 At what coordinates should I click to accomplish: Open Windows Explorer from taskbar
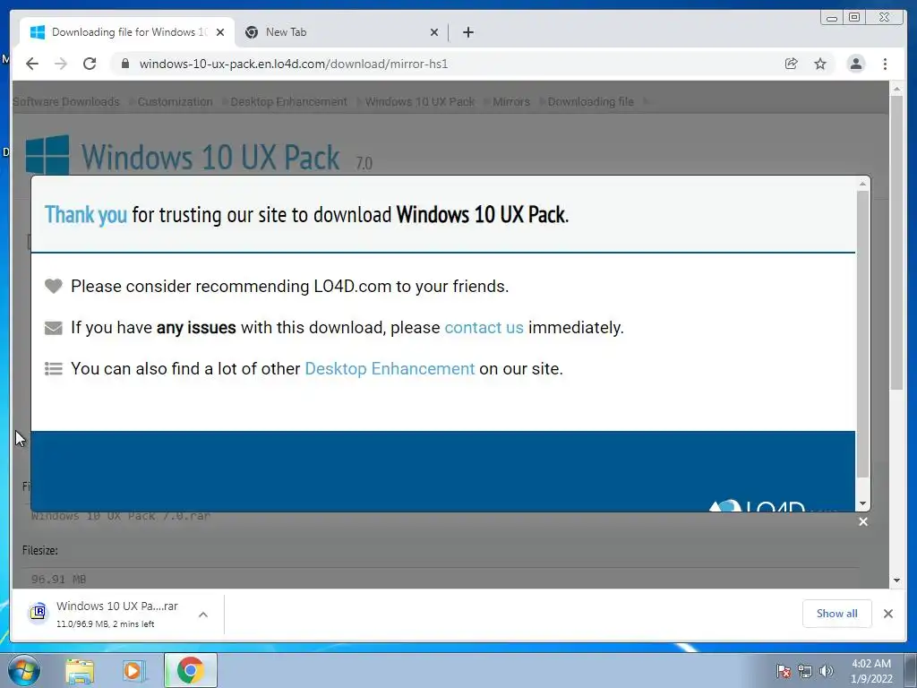tap(80, 670)
